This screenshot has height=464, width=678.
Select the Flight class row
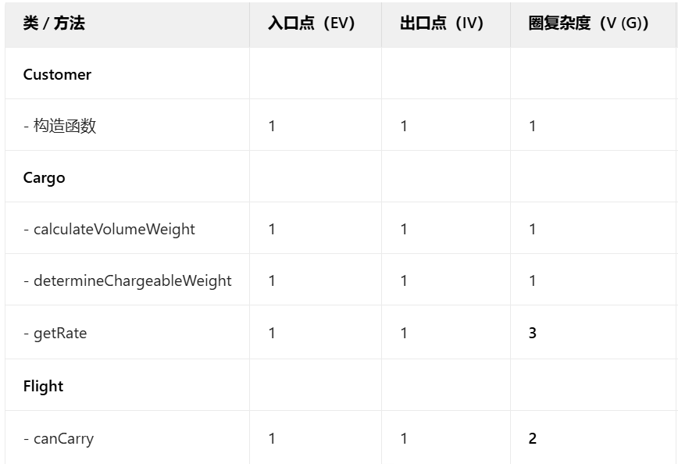click(x=341, y=385)
